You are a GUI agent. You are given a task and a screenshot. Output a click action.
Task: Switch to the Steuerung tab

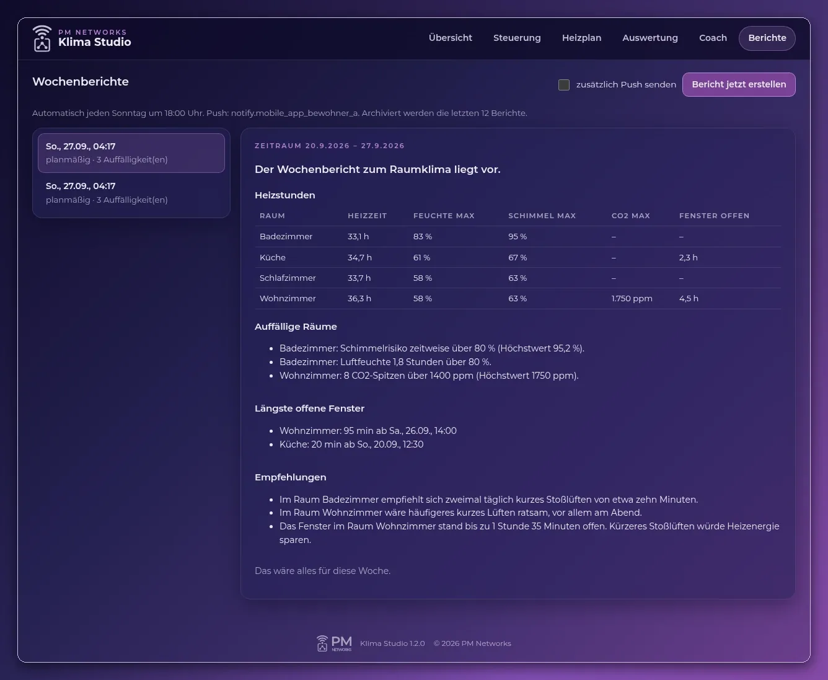pos(517,38)
